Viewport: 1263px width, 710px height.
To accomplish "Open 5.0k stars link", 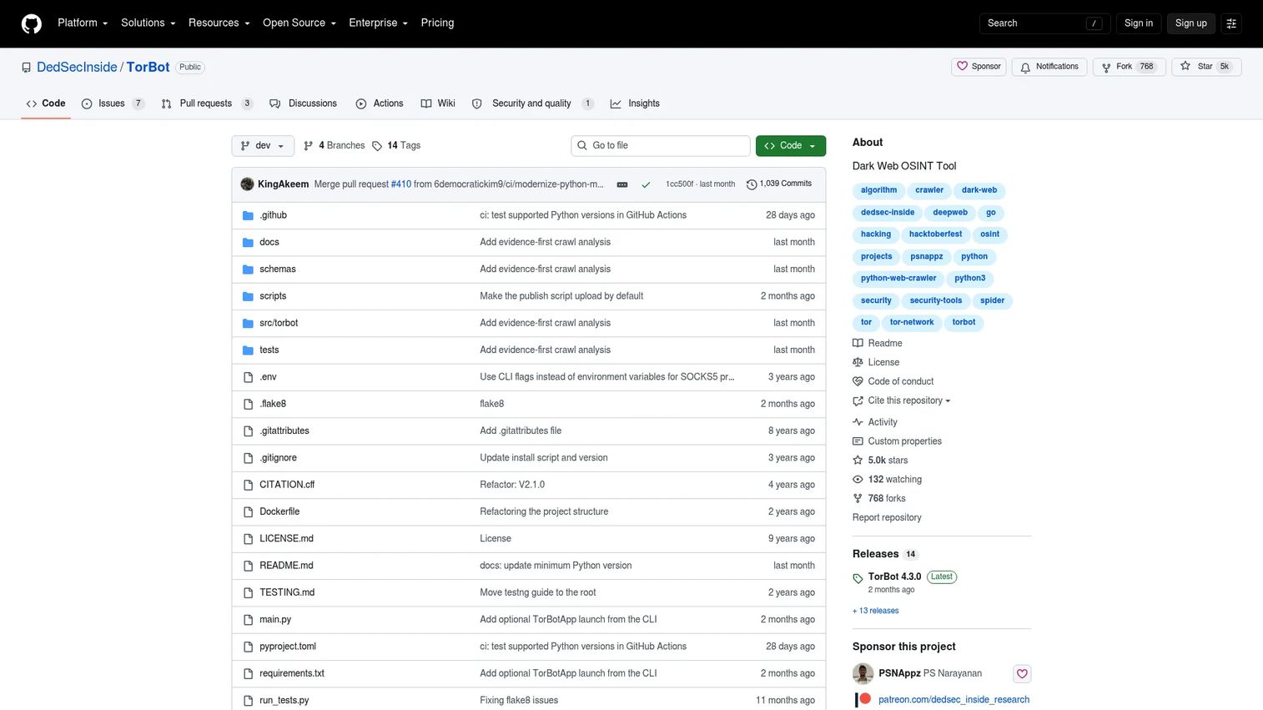I will (x=880, y=461).
